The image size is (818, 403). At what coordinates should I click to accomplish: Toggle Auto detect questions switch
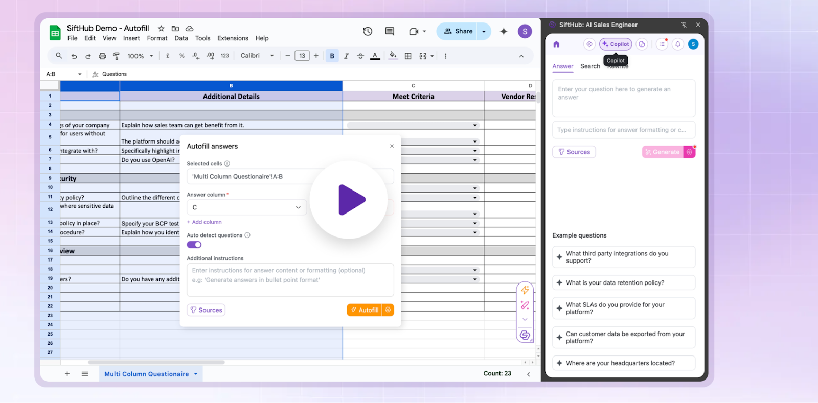coord(194,245)
